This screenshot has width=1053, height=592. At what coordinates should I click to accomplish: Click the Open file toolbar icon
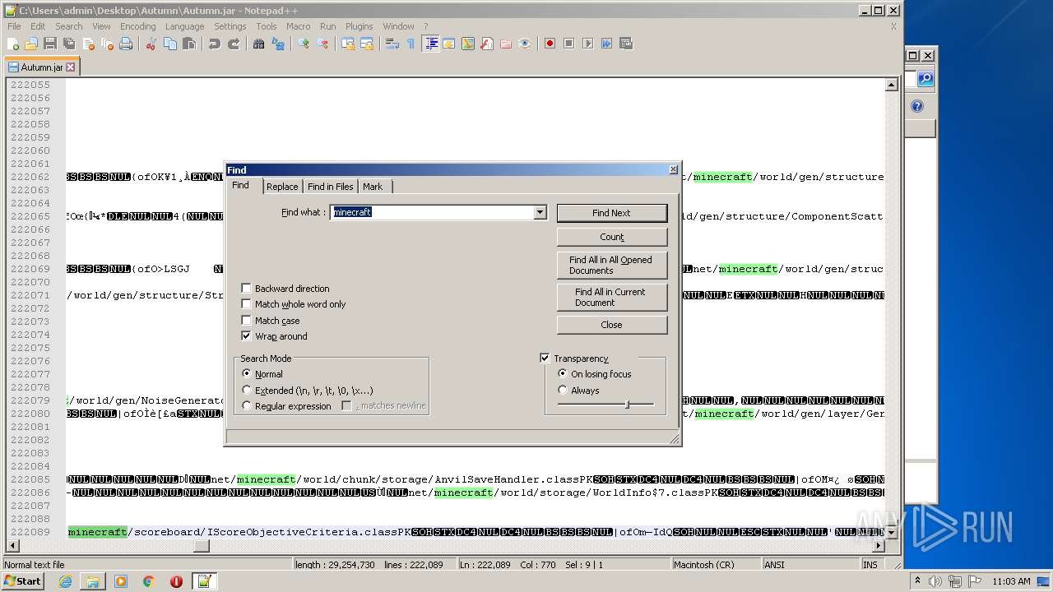point(31,44)
